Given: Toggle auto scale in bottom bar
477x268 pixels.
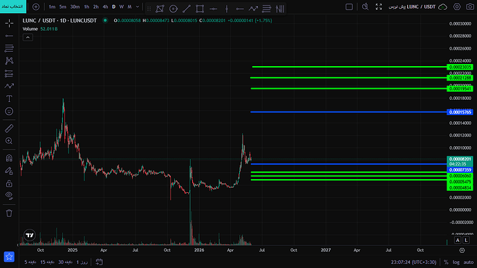Looking at the screenshot, I should [x=468, y=262].
